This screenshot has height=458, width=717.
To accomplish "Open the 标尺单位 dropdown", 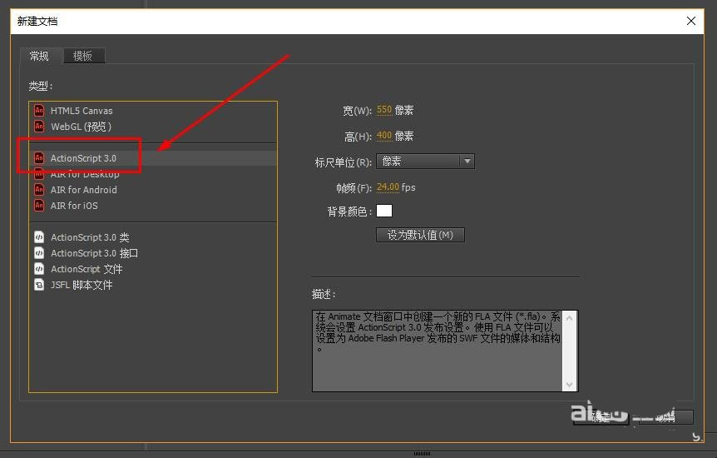I will point(425,162).
